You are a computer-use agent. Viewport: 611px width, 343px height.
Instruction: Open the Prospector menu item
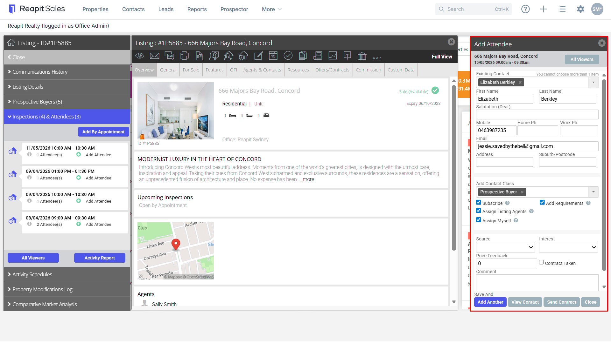[234, 9]
